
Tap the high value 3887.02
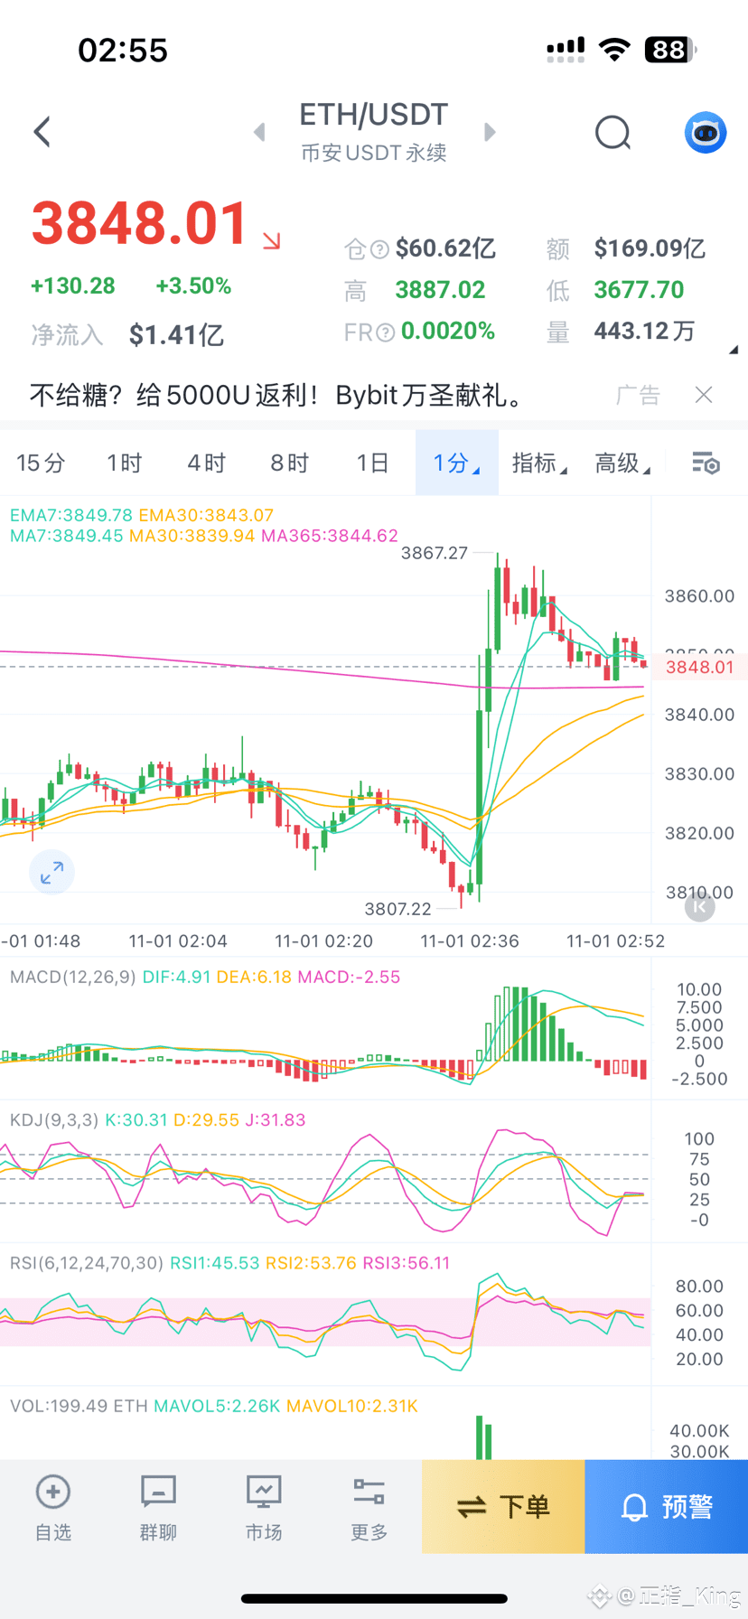[440, 290]
